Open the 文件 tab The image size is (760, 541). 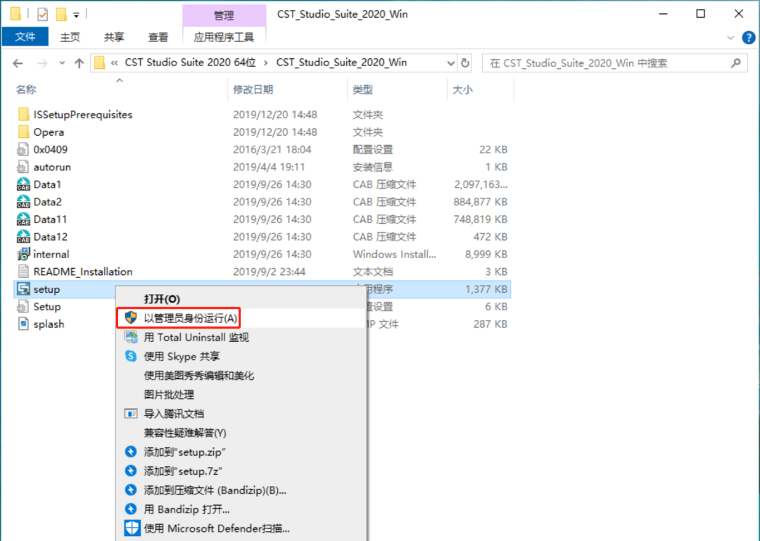click(25, 37)
